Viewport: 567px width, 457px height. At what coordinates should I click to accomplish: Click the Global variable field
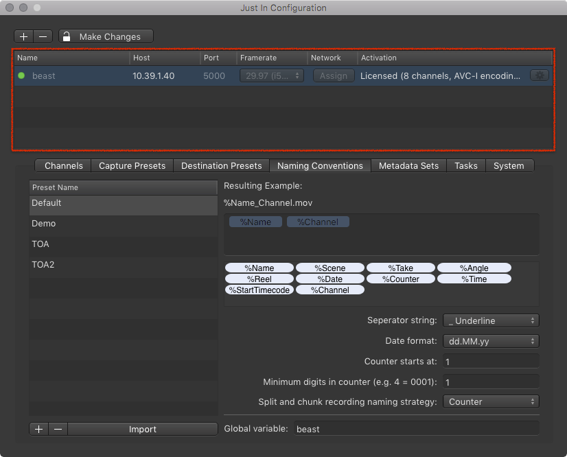pos(417,429)
